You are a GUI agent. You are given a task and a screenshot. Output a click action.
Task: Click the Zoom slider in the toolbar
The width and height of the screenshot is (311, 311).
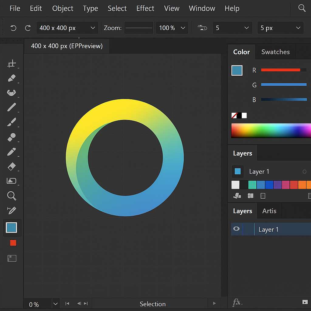coord(139,28)
